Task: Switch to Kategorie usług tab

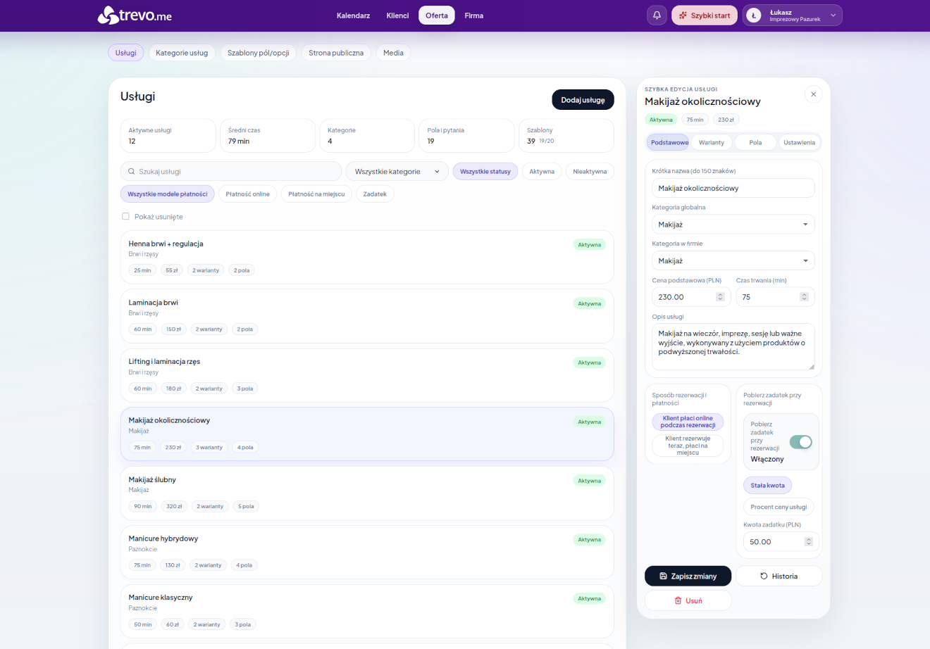Action: 182,53
